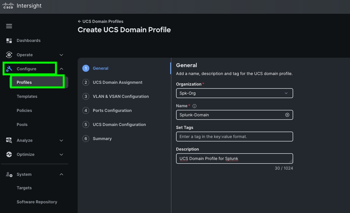Click the Name field info icon
Screen dimensions: 350x213
coord(194,106)
